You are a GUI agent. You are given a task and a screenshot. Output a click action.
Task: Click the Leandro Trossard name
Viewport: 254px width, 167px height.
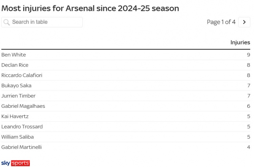(22, 127)
